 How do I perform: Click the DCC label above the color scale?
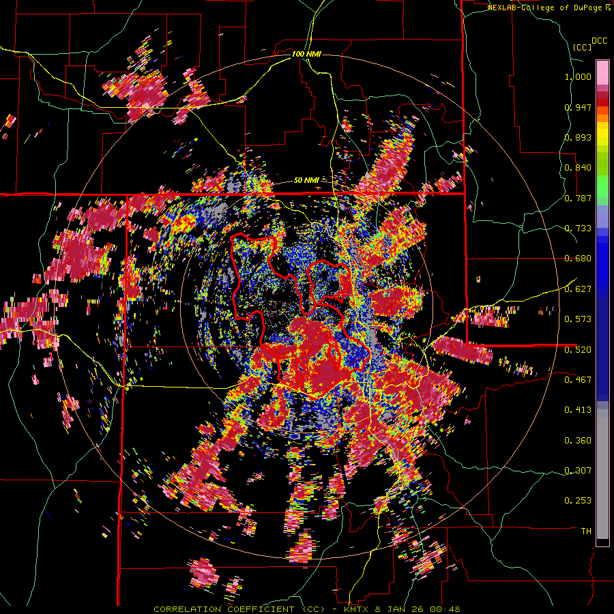point(599,41)
